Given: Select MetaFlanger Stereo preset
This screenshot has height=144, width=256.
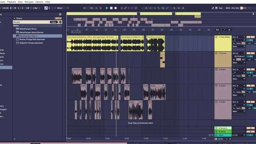Looking at the screenshot, I should pyautogui.click(x=37, y=36).
